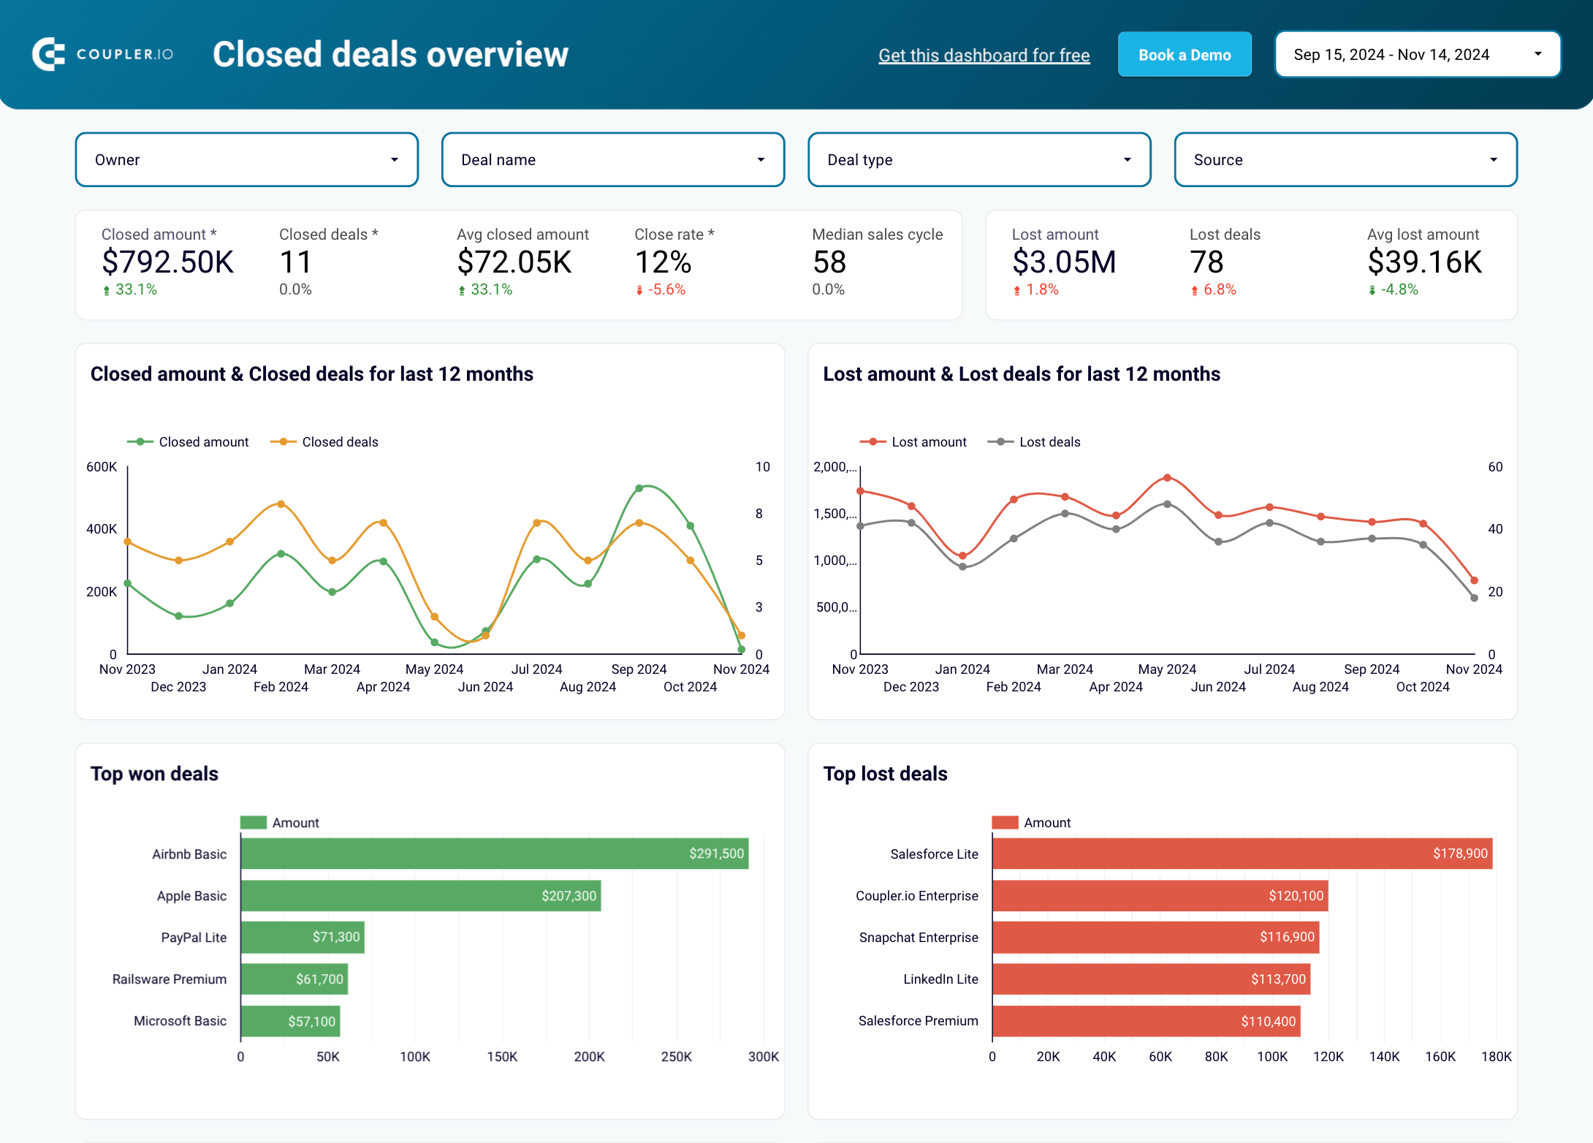Click the Lost deals legend marker
This screenshot has width=1593, height=1143.
1000,441
